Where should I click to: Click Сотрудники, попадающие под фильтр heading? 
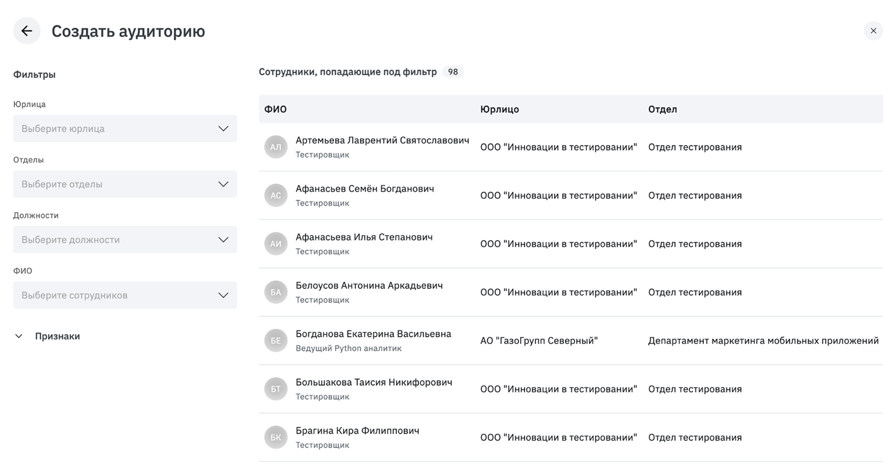coord(348,72)
